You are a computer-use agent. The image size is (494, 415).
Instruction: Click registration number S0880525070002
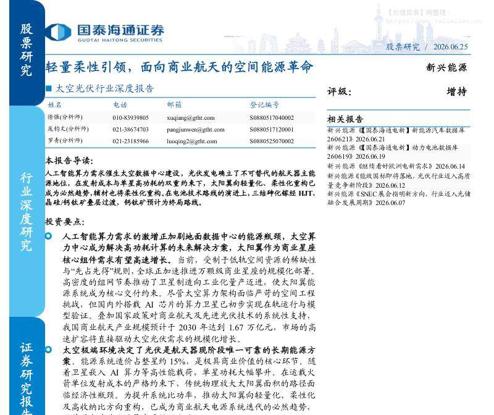coord(272,141)
